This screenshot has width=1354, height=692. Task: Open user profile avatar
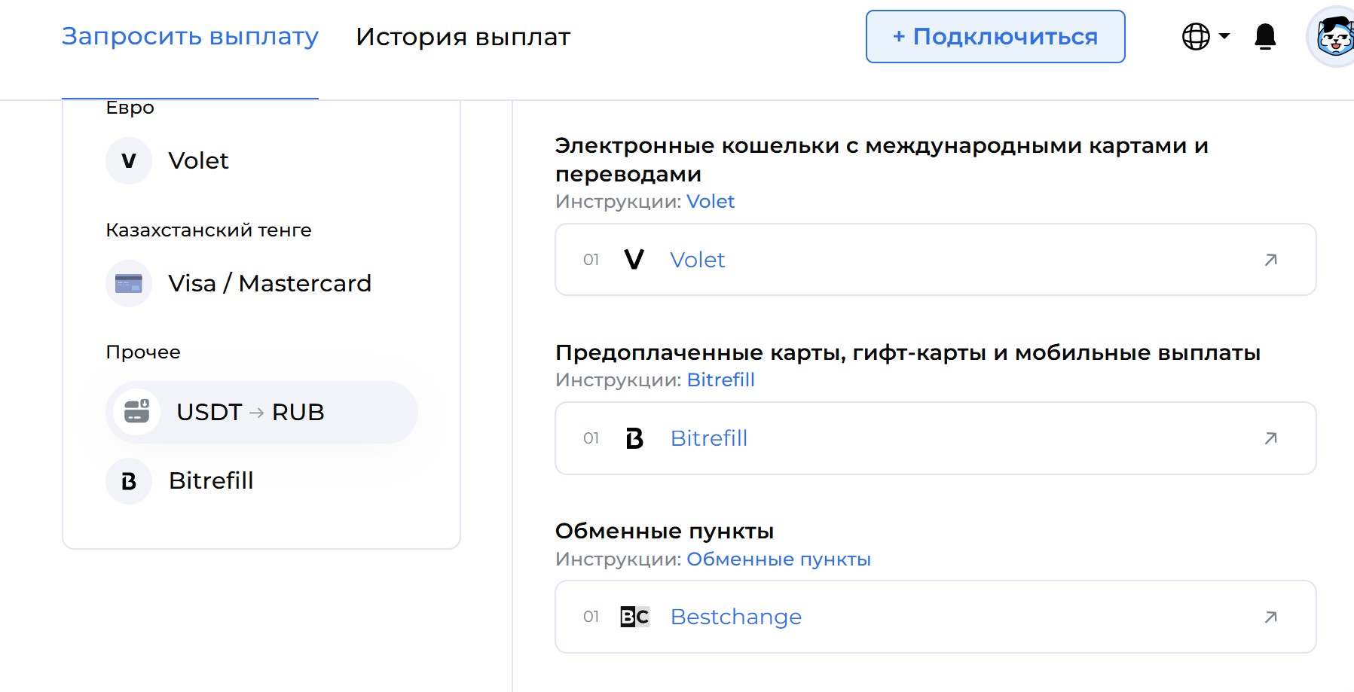pyautogui.click(x=1334, y=37)
